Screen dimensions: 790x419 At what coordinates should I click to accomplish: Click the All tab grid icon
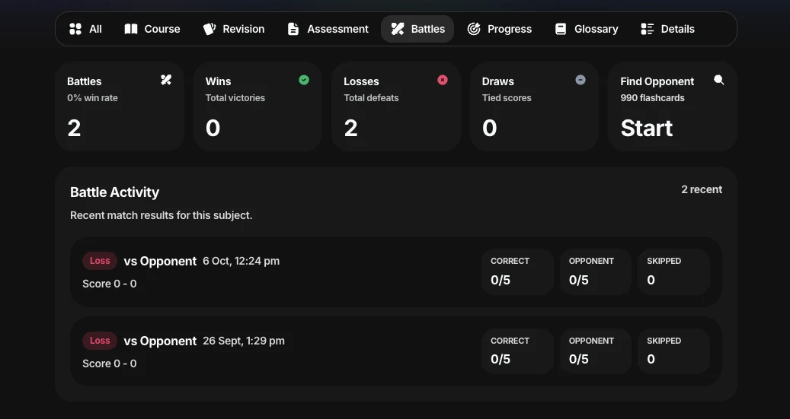[x=75, y=29]
